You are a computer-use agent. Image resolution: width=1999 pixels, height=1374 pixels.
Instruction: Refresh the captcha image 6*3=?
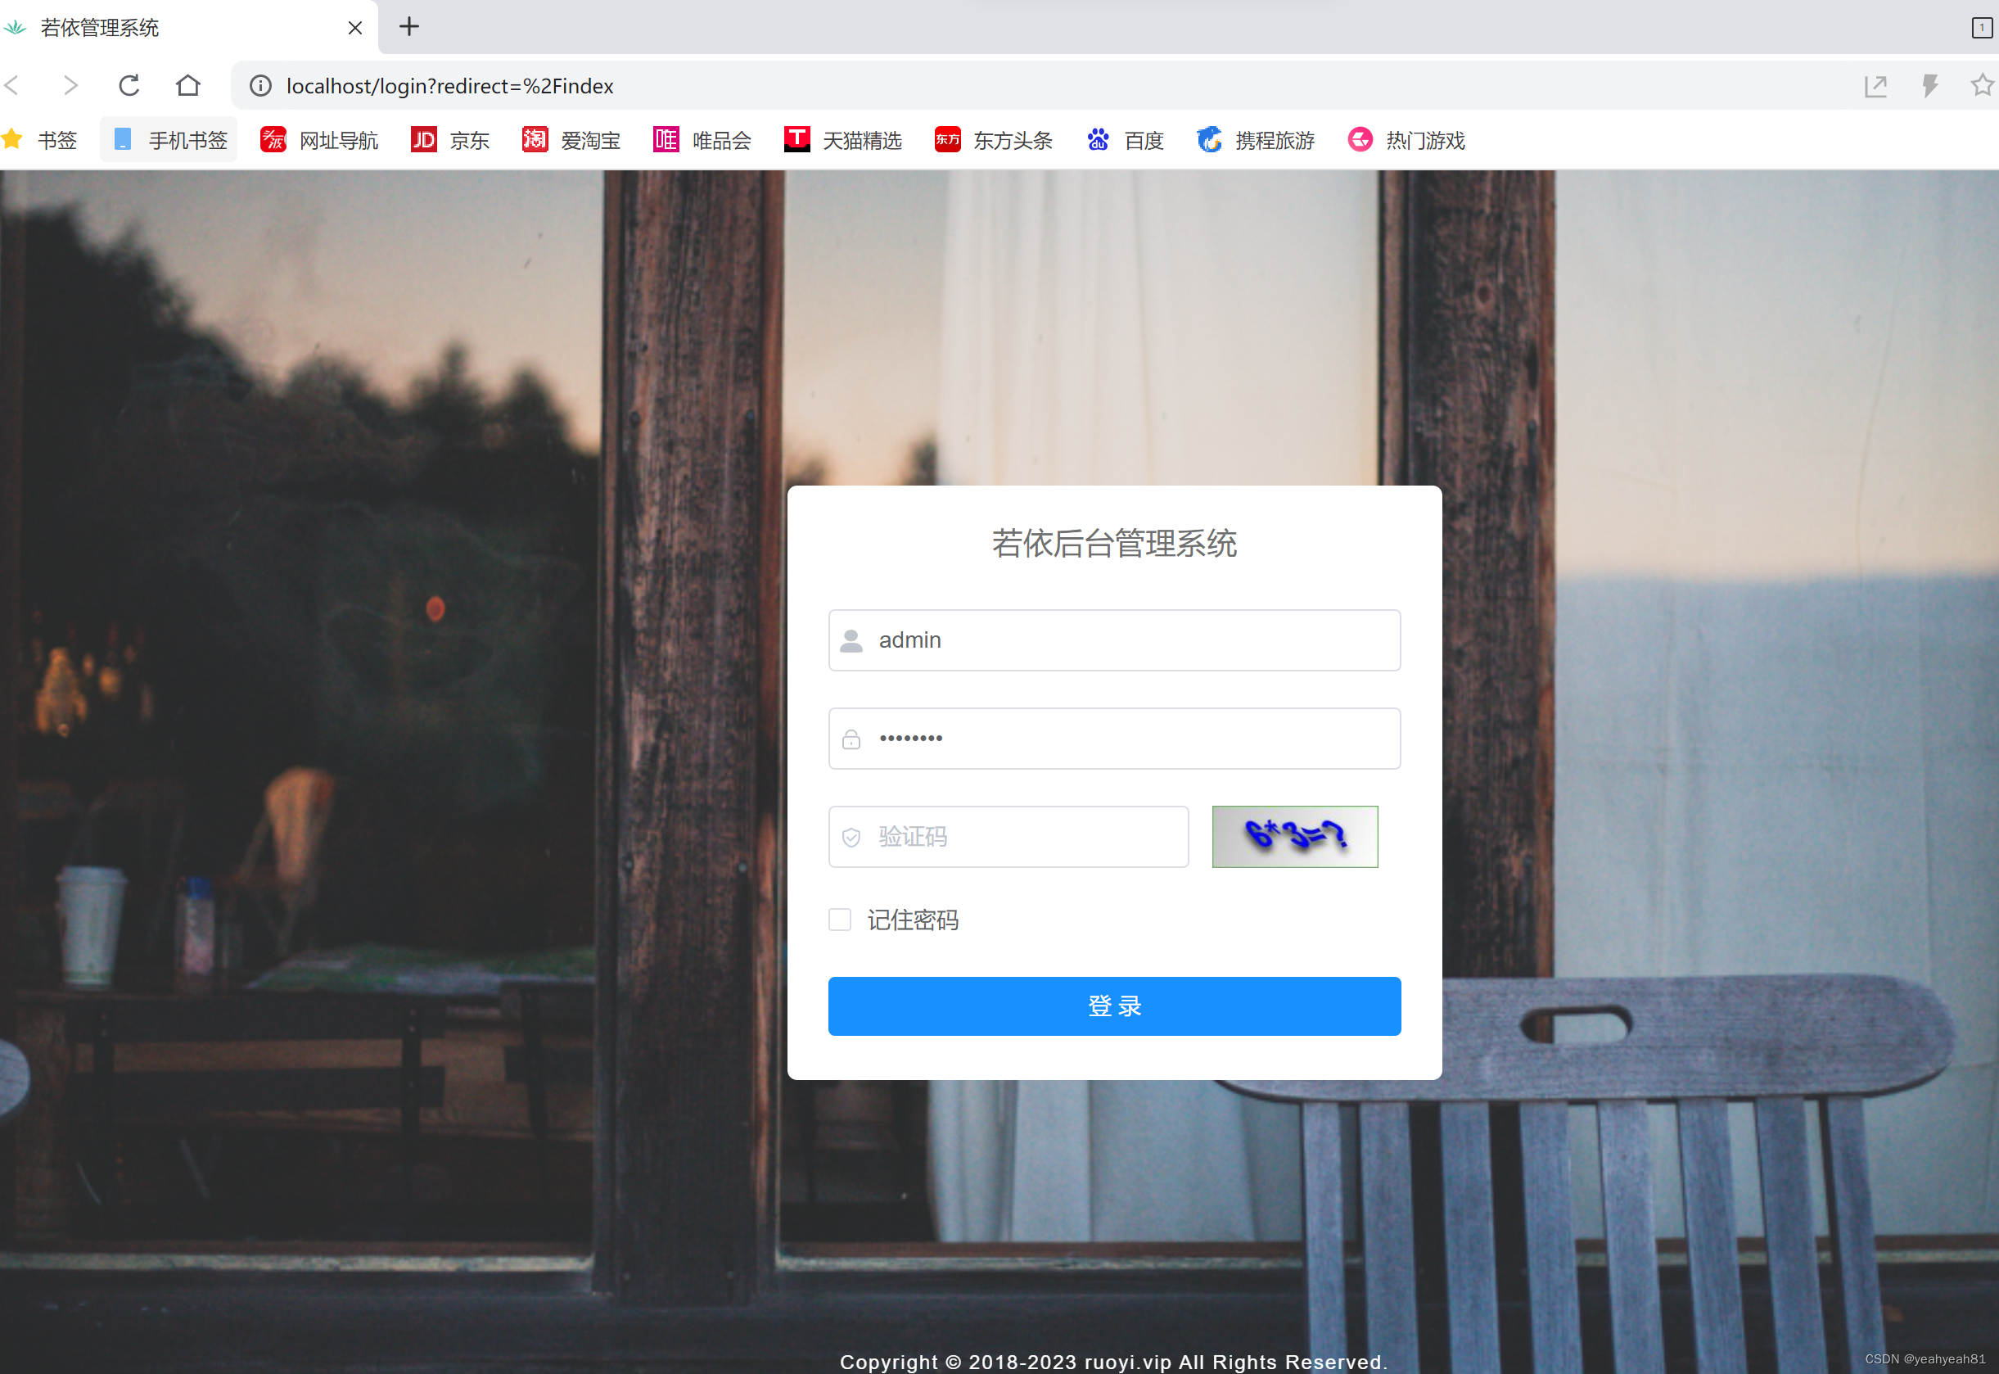(x=1294, y=836)
